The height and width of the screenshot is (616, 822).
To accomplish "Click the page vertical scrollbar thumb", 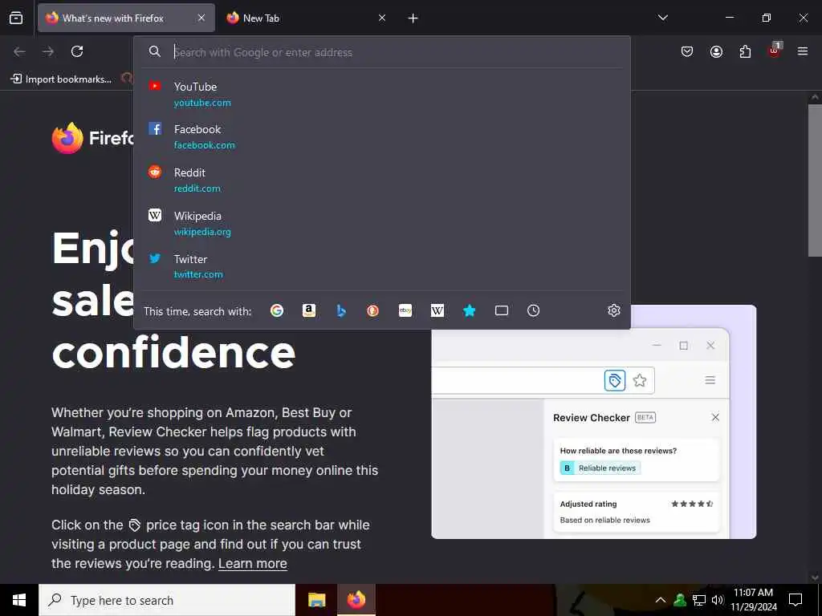I will [815, 180].
